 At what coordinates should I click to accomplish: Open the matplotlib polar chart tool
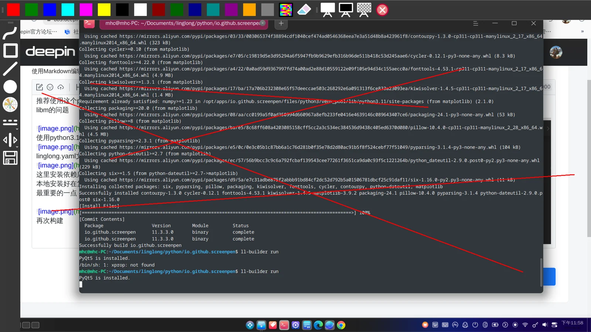click(10, 105)
